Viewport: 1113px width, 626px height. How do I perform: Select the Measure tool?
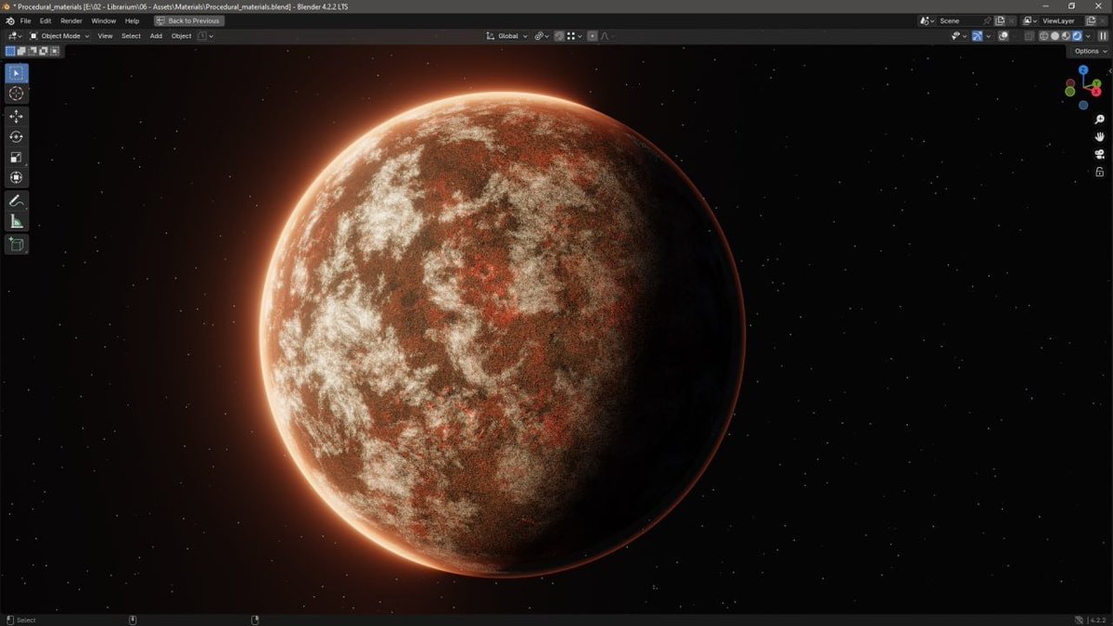tap(16, 221)
